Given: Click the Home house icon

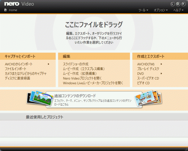Looking at the screenshot, I should coord(6,10).
